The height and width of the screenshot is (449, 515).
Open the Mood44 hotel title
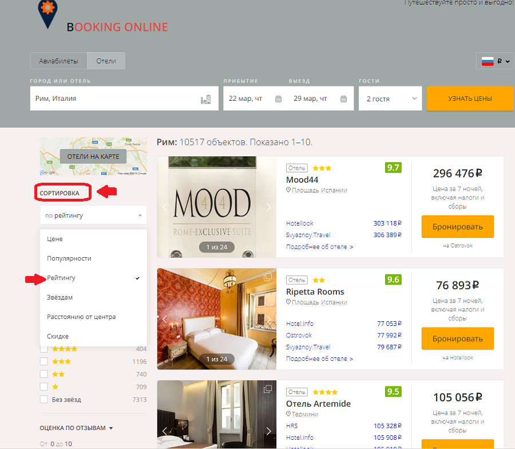302,180
